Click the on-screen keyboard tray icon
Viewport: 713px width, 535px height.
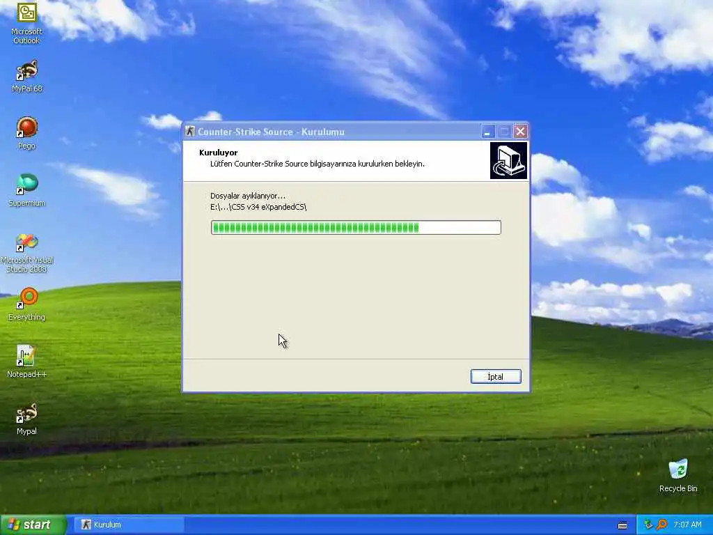pyautogui.click(x=622, y=525)
